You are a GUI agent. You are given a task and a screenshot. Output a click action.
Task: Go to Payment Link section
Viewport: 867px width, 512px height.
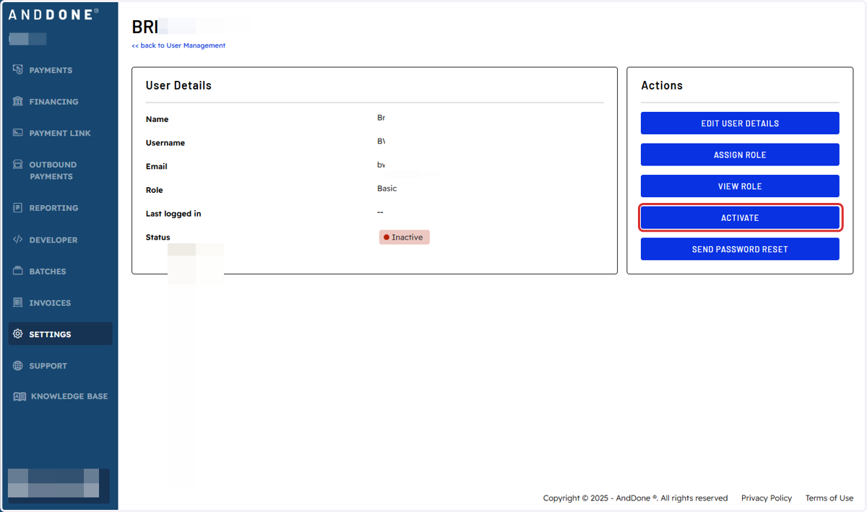61,133
